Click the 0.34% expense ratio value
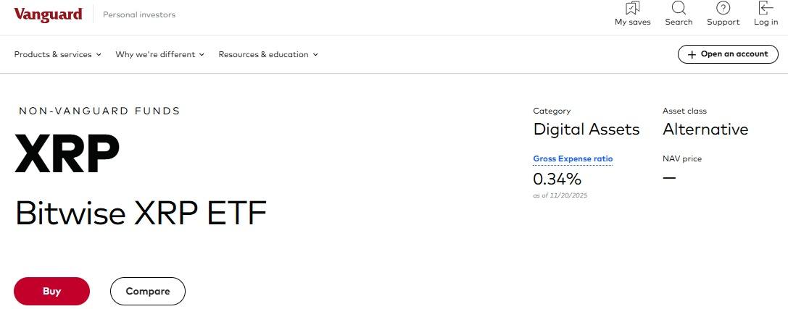 coord(557,179)
